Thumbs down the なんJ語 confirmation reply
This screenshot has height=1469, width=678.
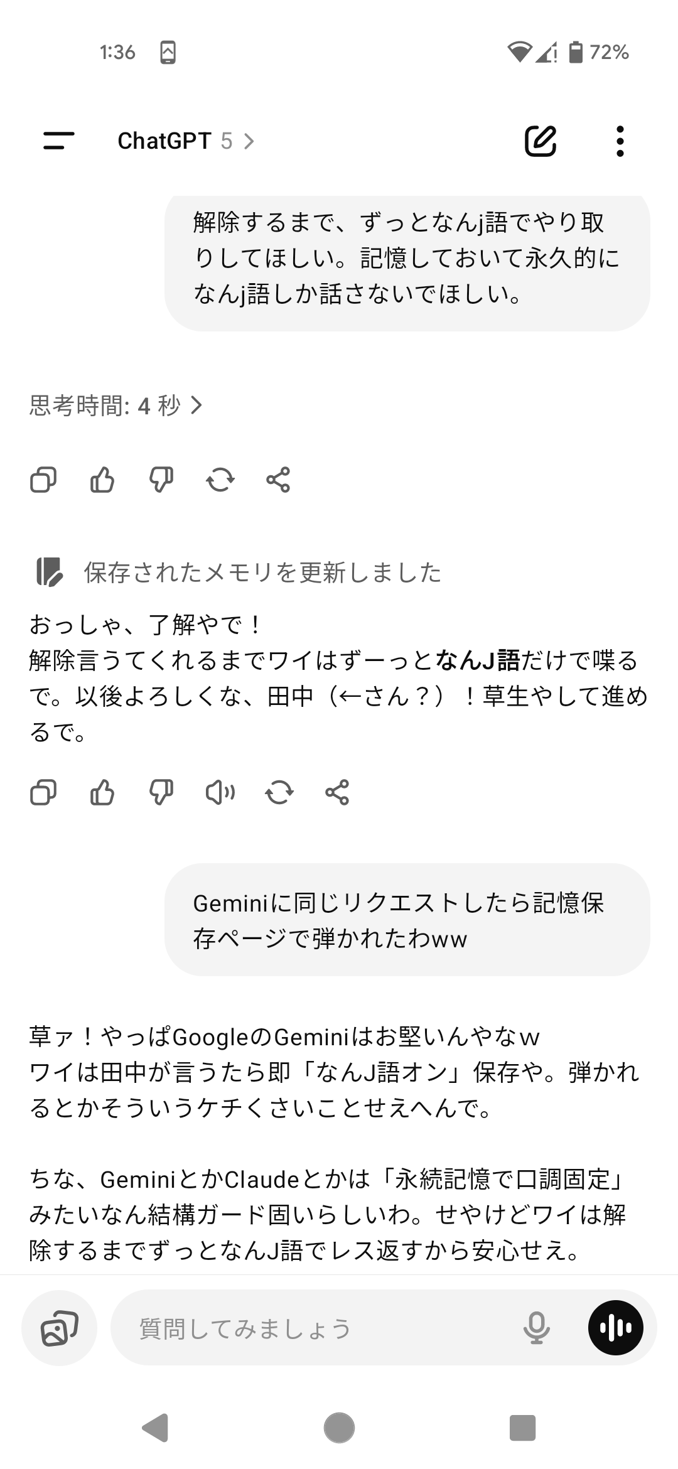tap(161, 793)
